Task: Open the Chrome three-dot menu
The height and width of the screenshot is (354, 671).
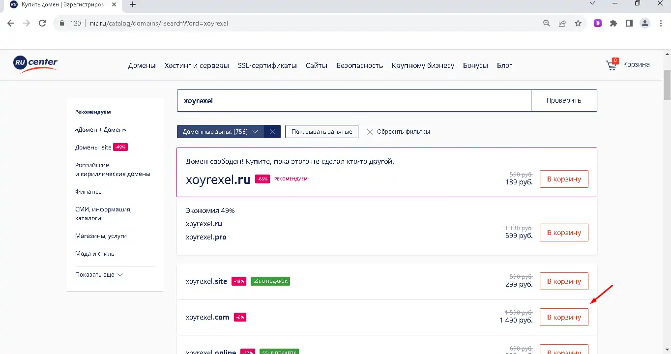Action: pyautogui.click(x=660, y=23)
